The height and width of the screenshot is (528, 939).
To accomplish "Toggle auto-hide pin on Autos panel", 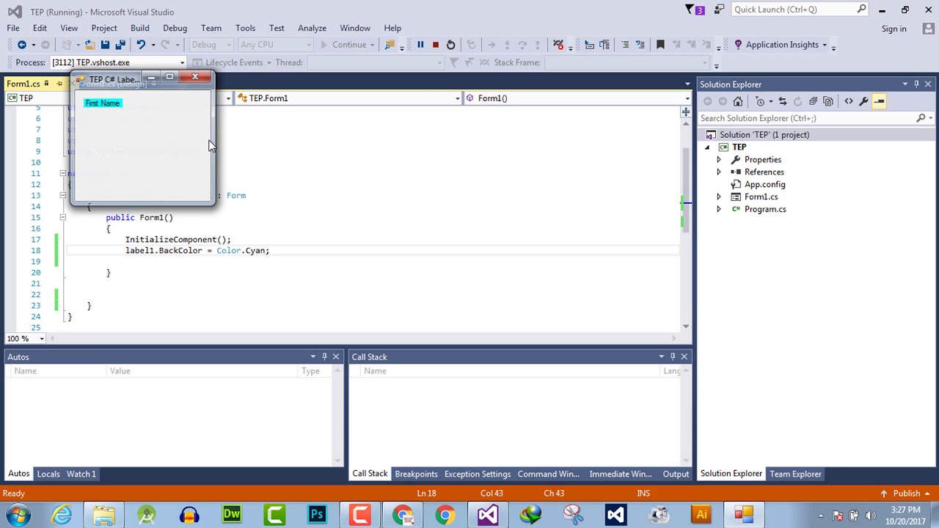I will coord(324,356).
